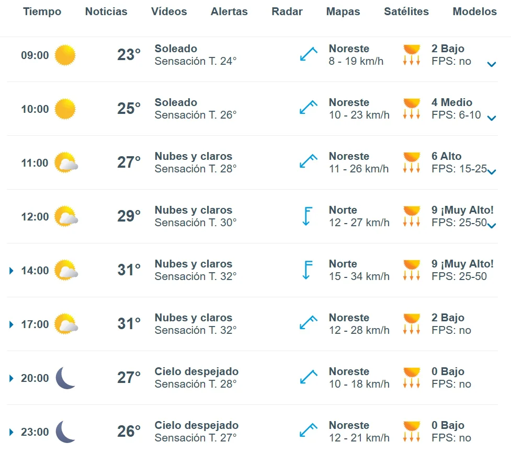Expand the 23:00 hour group triangle

click(x=12, y=432)
